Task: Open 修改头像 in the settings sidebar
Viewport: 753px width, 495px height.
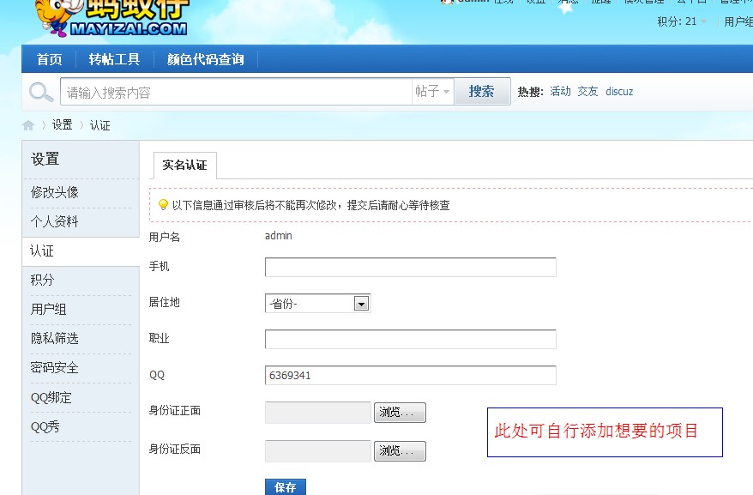Action: 54,192
